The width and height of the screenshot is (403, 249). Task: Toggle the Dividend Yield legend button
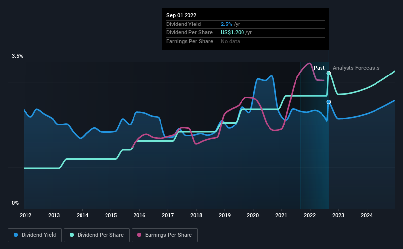point(35,235)
